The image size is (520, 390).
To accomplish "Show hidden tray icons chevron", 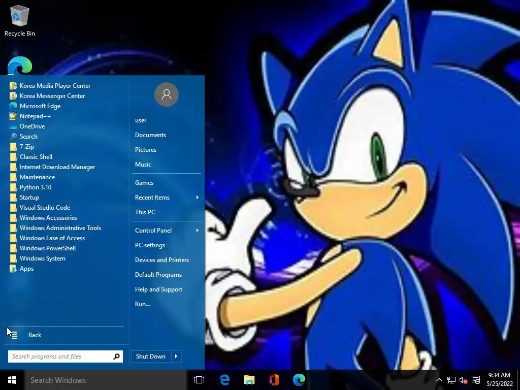I will (439, 380).
